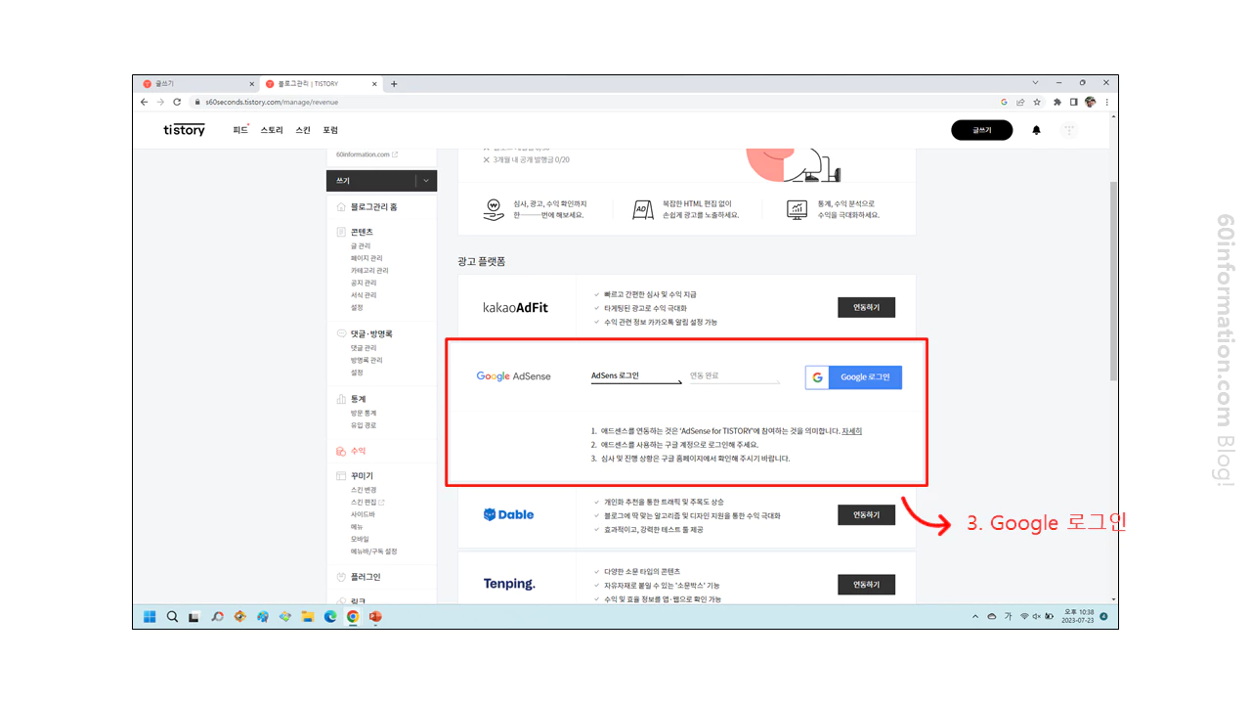The height and width of the screenshot is (704, 1251).
Task: Open 공지 관리 in sidebar
Action: point(364,283)
